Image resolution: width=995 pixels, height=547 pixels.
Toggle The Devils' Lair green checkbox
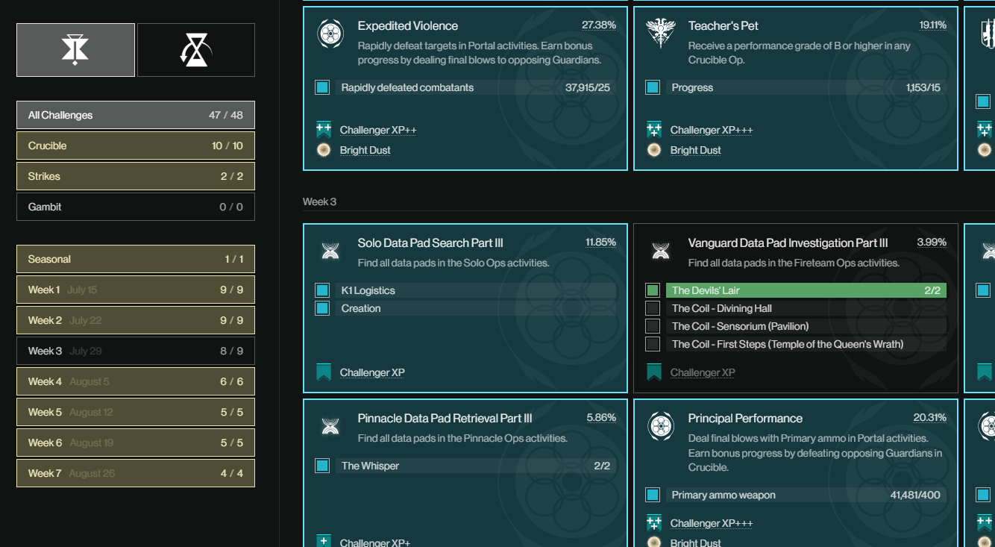(x=653, y=290)
